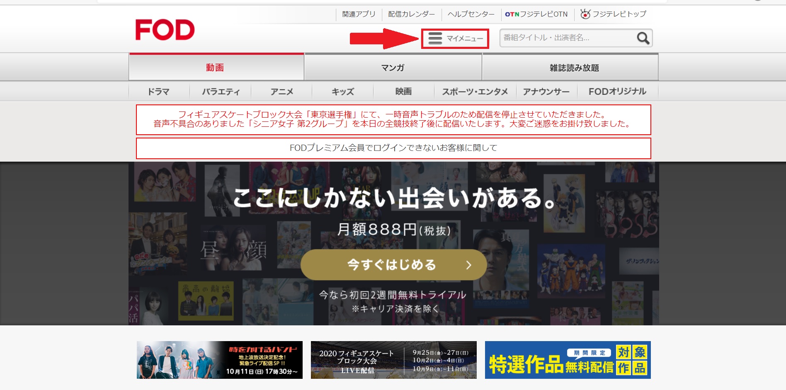The width and height of the screenshot is (786, 390).
Task: Click 今なら初回2週間無料トライアル text
Action: pos(393,295)
